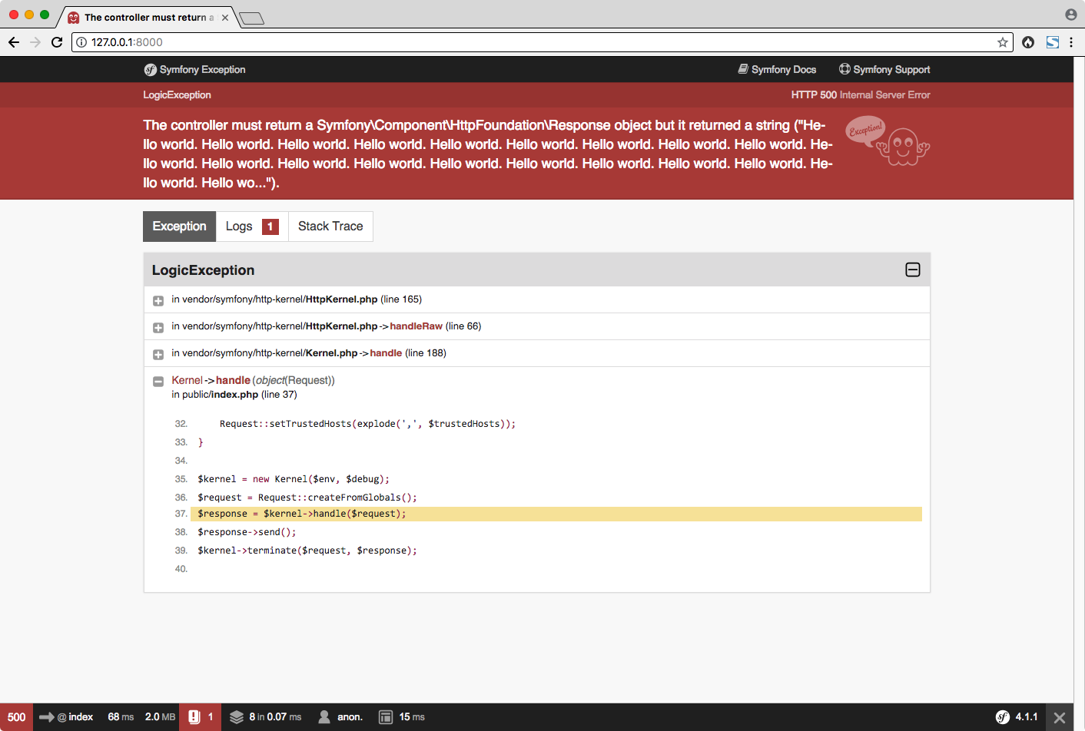Switch to the Stack Trace tab

(330, 227)
